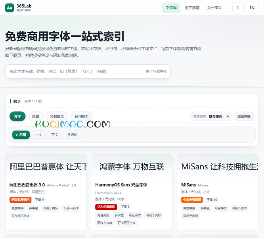Click 可用于商标 tag on the Alibaba card
The height and width of the screenshot is (238, 264).
pos(51,208)
